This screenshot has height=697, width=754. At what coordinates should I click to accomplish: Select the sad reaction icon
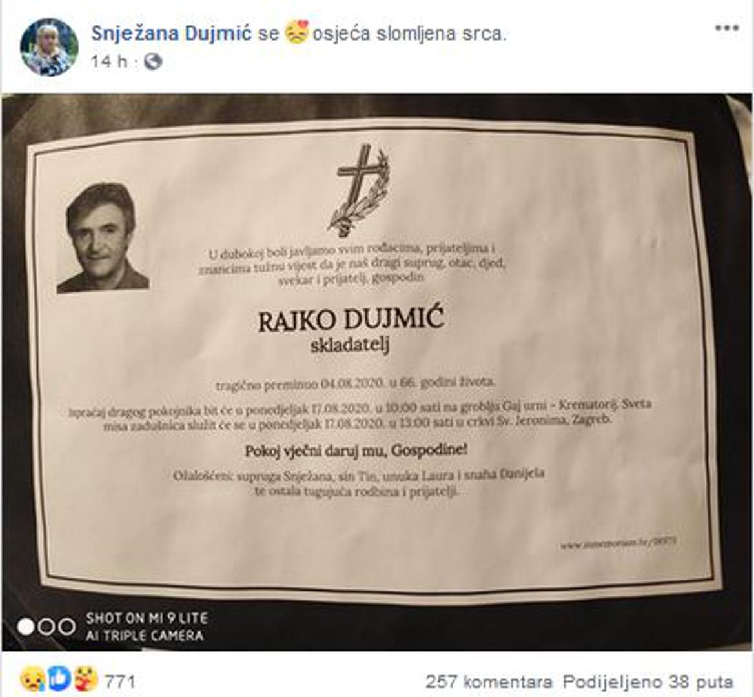click(33, 681)
